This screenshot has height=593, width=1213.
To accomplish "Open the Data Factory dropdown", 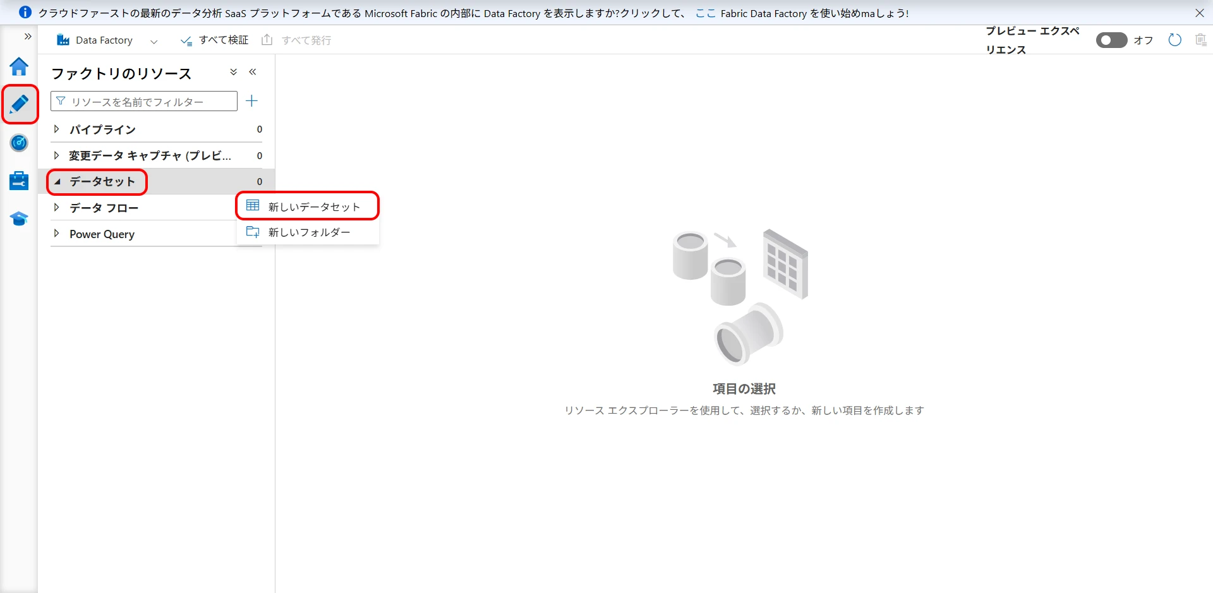I will coord(154,41).
